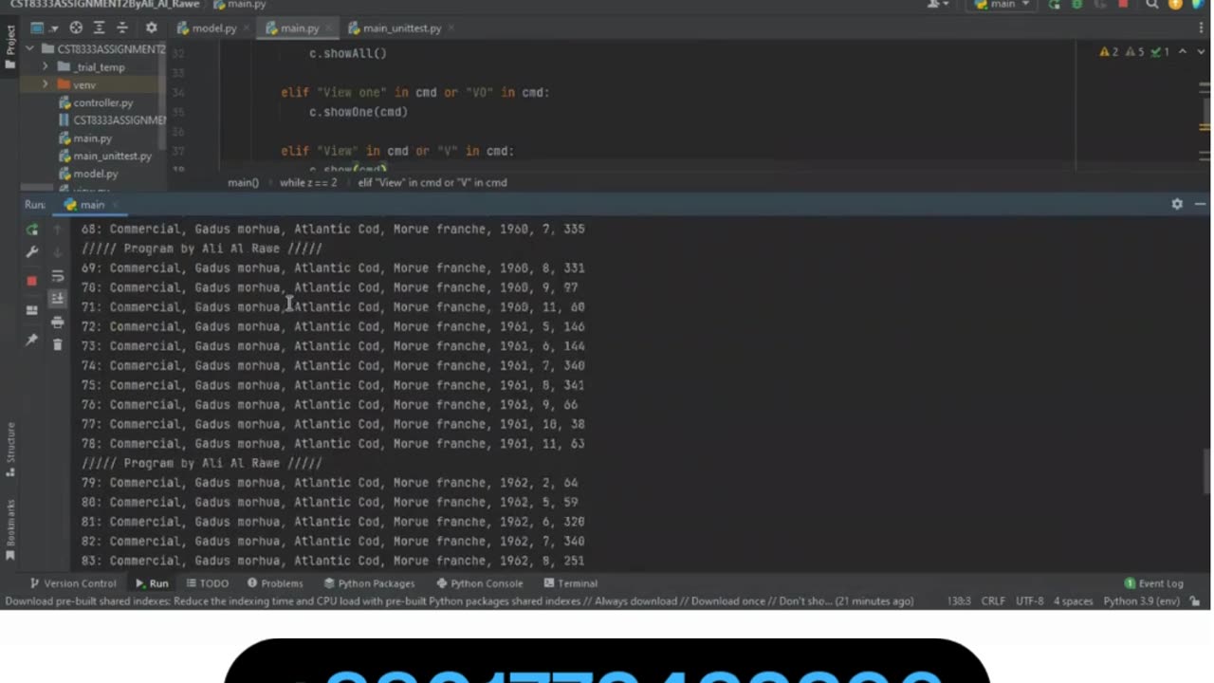Click the top toolbar rerun icon
The height and width of the screenshot is (683, 1214).
pos(1055,5)
